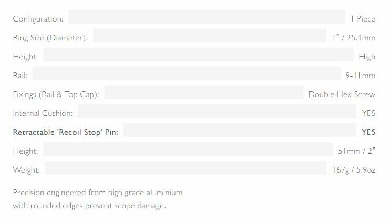Click the Fixings (Rail & Top Cap) label

coord(56,94)
